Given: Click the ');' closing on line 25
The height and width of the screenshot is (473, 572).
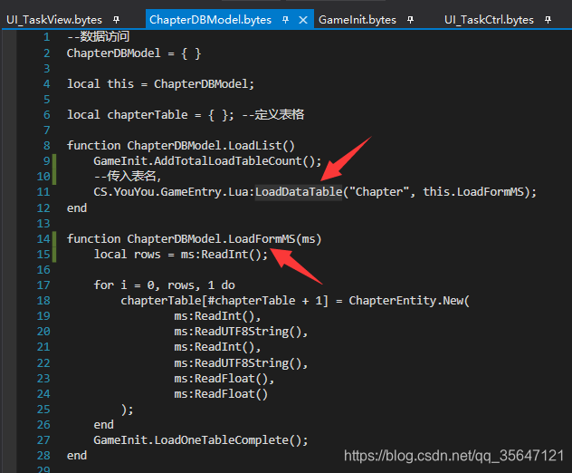Looking at the screenshot, I should (x=128, y=410).
